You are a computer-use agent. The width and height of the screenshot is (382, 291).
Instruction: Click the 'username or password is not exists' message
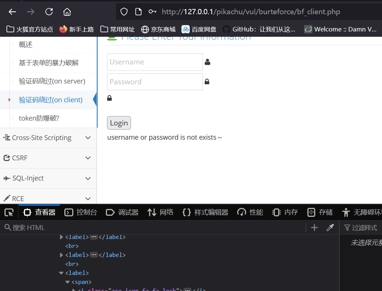[x=165, y=137]
